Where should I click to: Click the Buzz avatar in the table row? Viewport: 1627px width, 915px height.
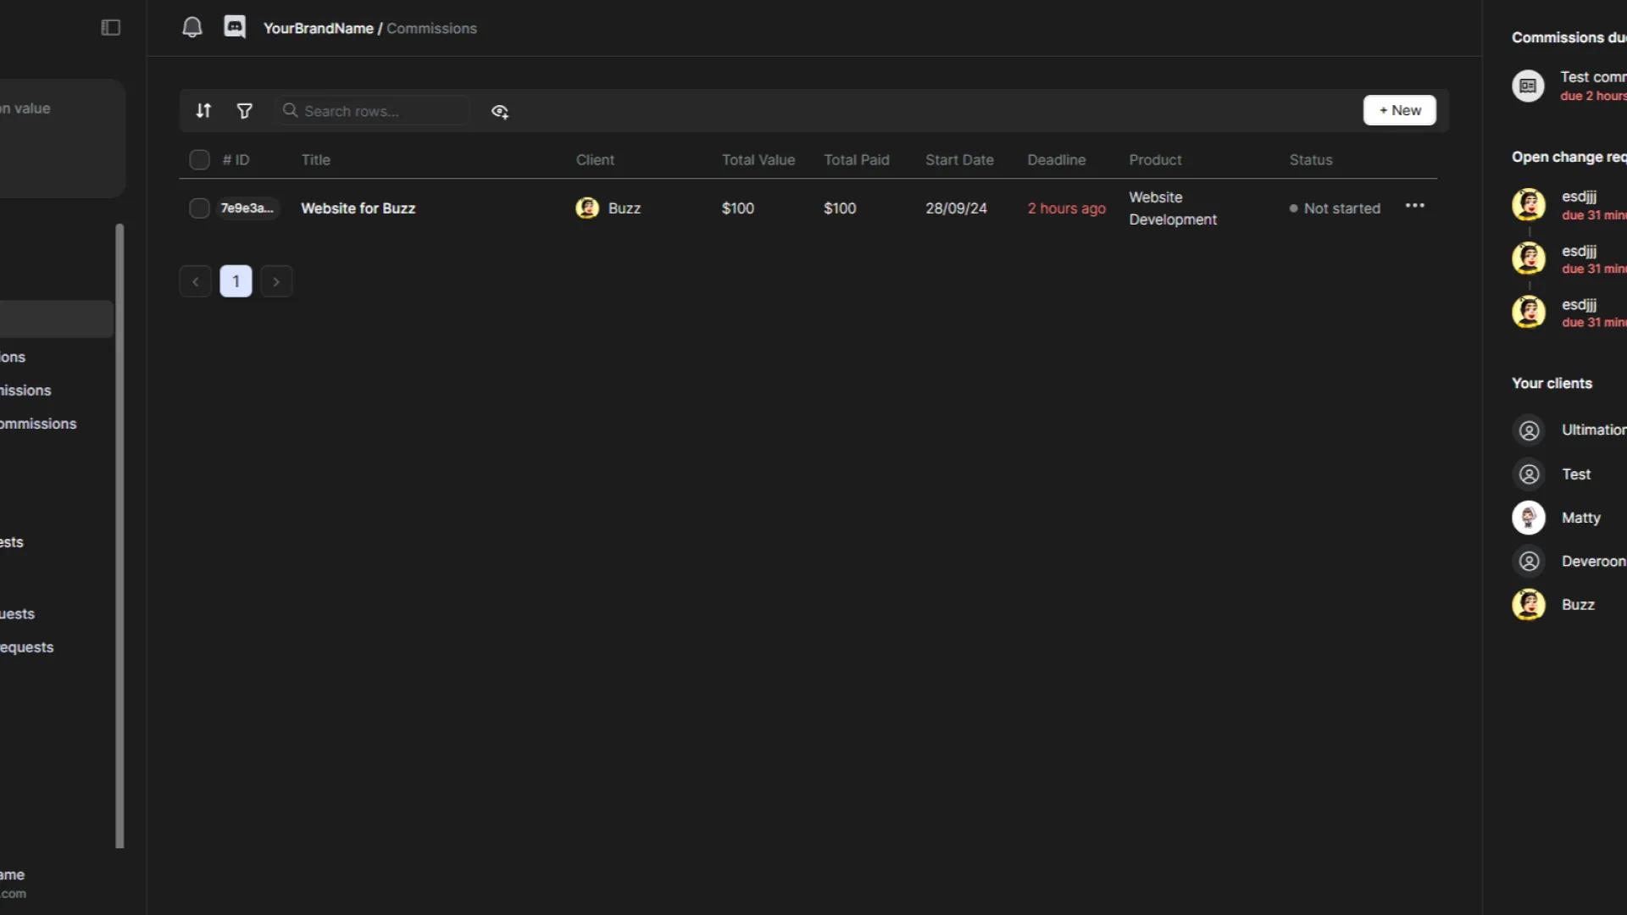[587, 208]
